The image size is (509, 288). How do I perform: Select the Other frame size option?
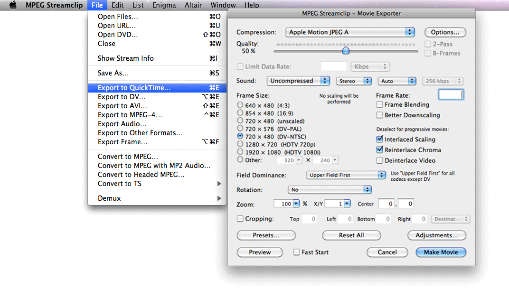pyautogui.click(x=240, y=159)
